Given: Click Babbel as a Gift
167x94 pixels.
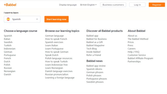Looking at the screenshot, I should [95, 42].
